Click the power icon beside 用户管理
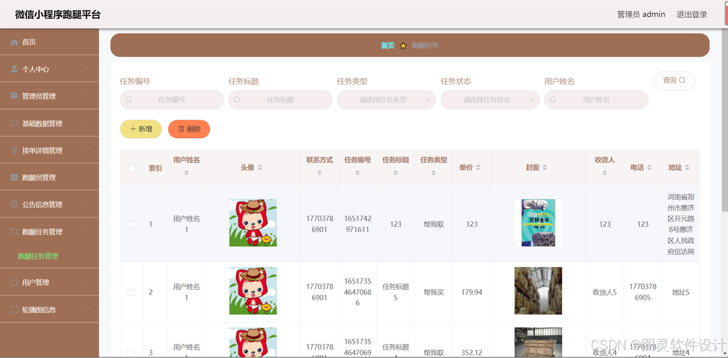Image resolution: width=728 pixels, height=358 pixels. point(14,282)
